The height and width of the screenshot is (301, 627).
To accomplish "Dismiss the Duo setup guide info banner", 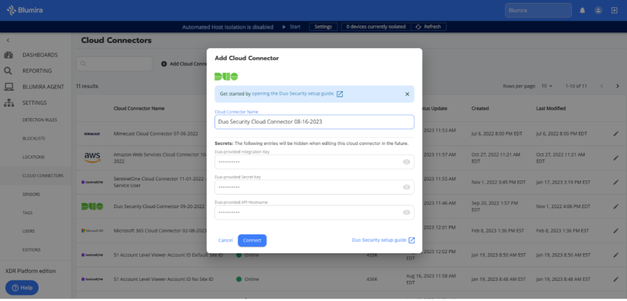I will tap(407, 94).
